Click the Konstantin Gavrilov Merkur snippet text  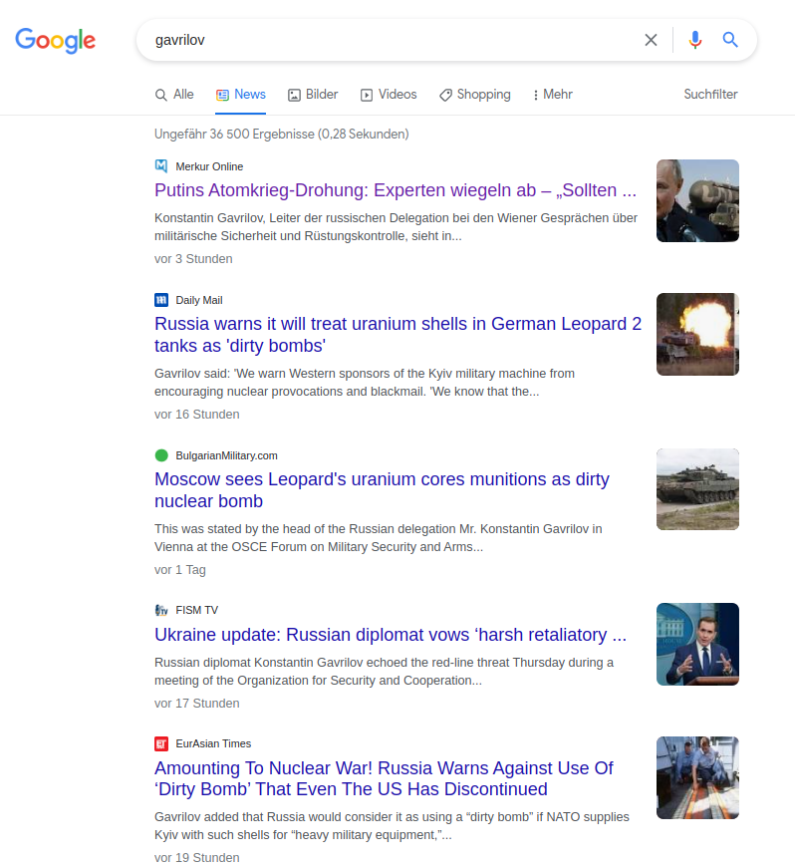pyautogui.click(x=396, y=226)
